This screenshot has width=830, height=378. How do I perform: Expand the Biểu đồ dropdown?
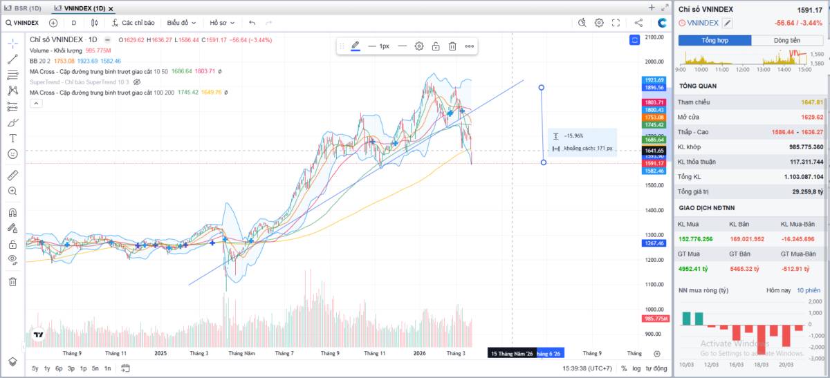pos(181,23)
